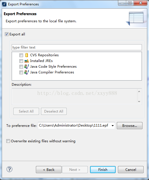Check the CVS Repositories checkbox
The height and width of the screenshot is (180, 149).
[21, 55]
